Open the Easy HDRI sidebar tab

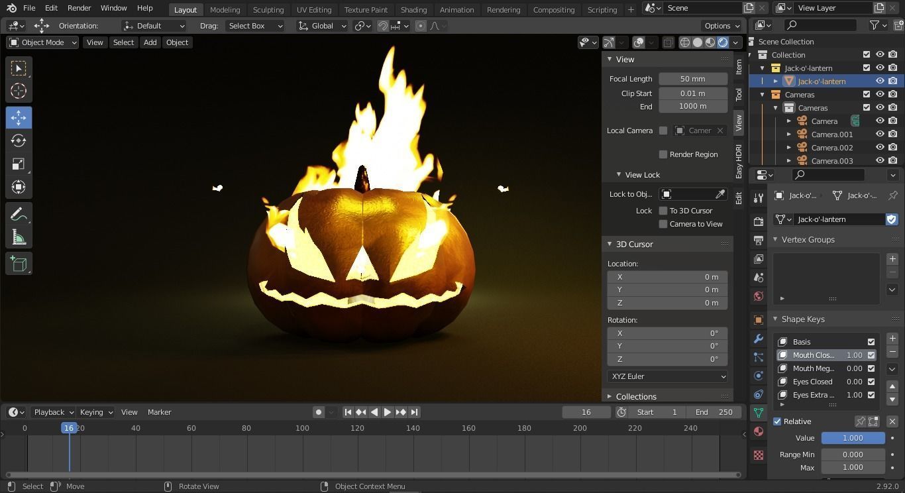[x=739, y=162]
